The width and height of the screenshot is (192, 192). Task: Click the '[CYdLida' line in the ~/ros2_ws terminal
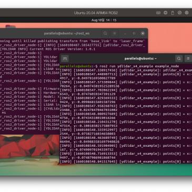(30, 109)
